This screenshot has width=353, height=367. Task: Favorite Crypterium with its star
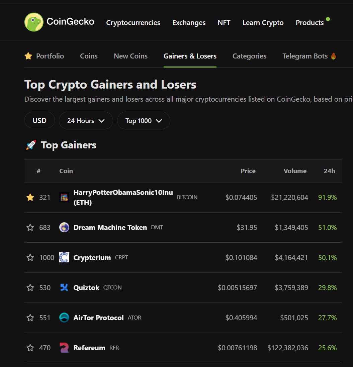click(x=30, y=257)
